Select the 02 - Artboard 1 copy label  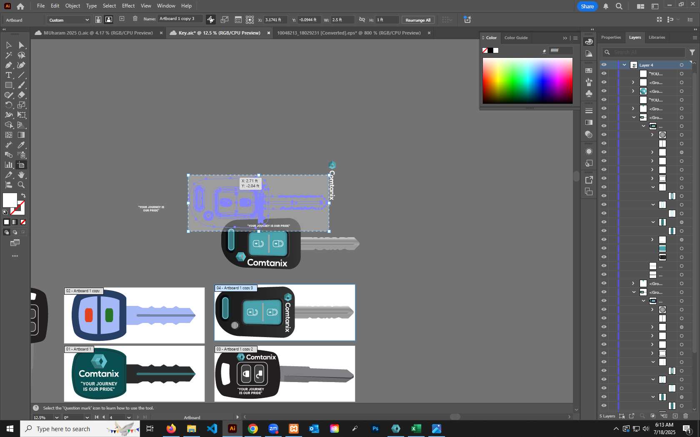point(83,291)
